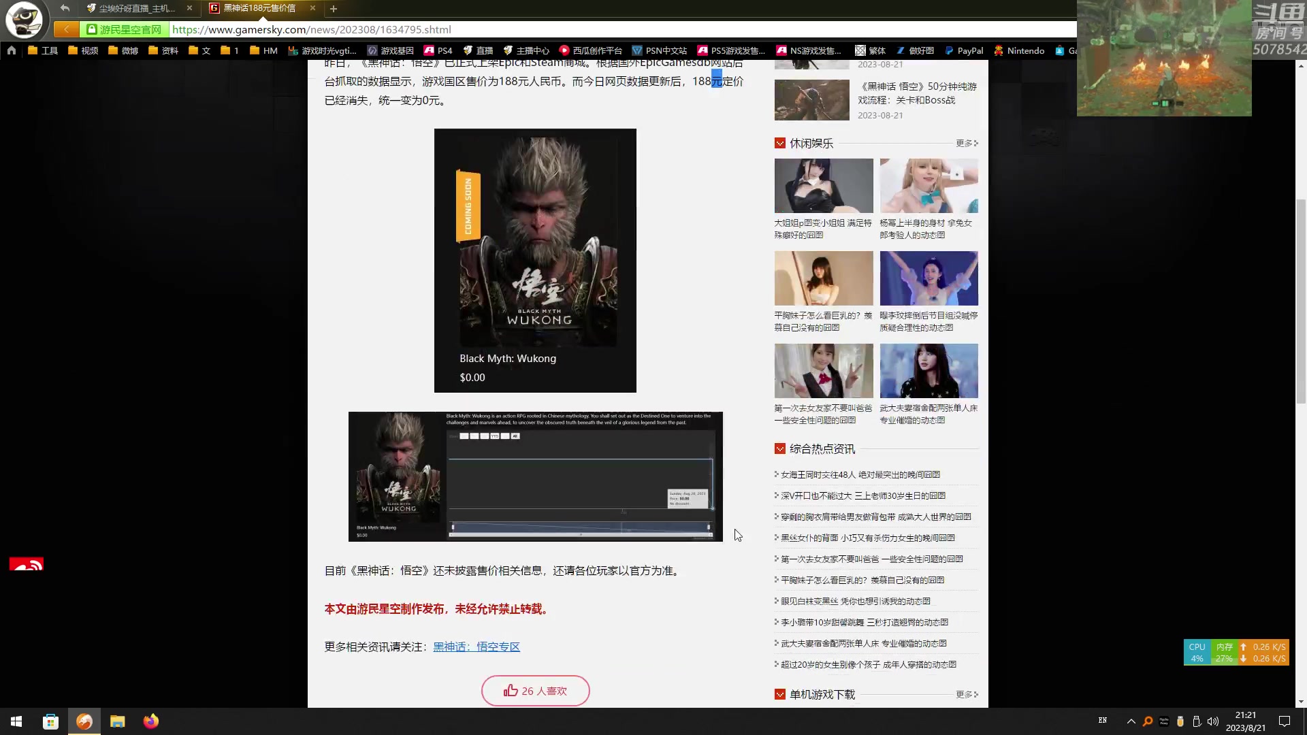Open the 主播中心 bookmark
The height and width of the screenshot is (735, 1307).
tap(526, 50)
